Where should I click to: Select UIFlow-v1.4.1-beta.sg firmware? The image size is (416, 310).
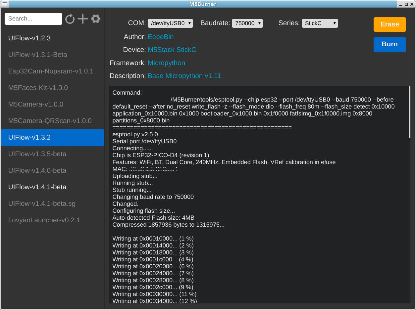pos(52,203)
